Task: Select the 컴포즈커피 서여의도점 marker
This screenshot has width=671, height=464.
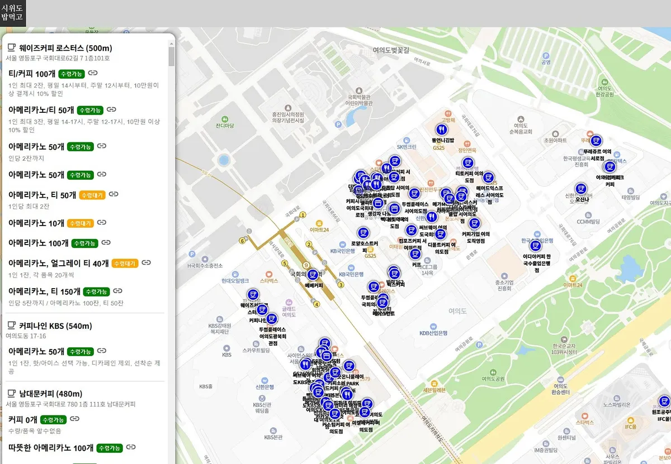Action: pyautogui.click(x=411, y=230)
